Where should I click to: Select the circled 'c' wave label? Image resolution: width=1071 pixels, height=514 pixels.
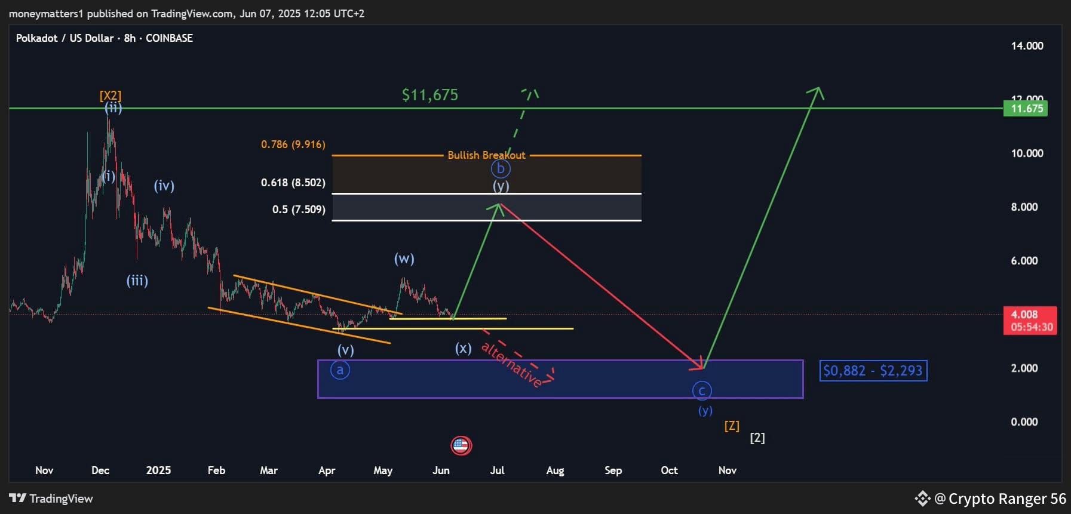pos(702,391)
